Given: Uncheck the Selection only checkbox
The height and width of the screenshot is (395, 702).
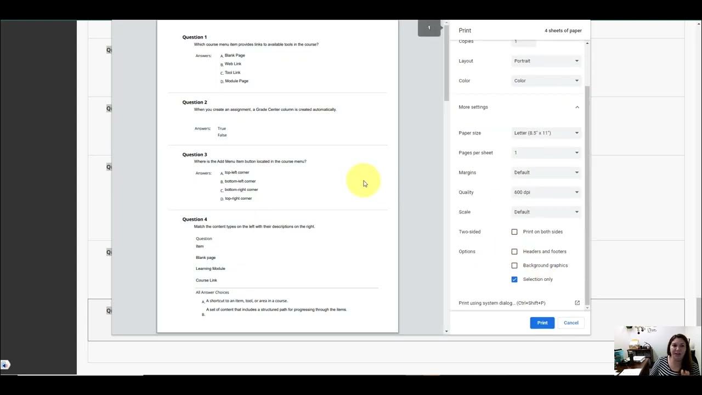Looking at the screenshot, I should [x=514, y=279].
